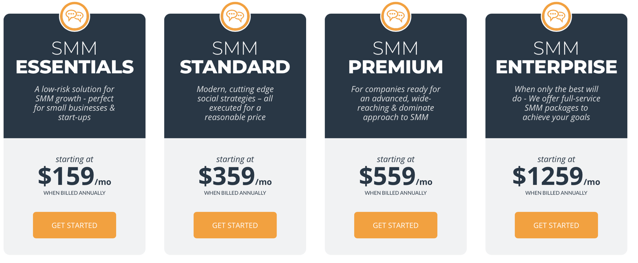Image resolution: width=638 pixels, height=263 pixels.
Task: Select the SMM Standard plan title
Action: click(235, 58)
